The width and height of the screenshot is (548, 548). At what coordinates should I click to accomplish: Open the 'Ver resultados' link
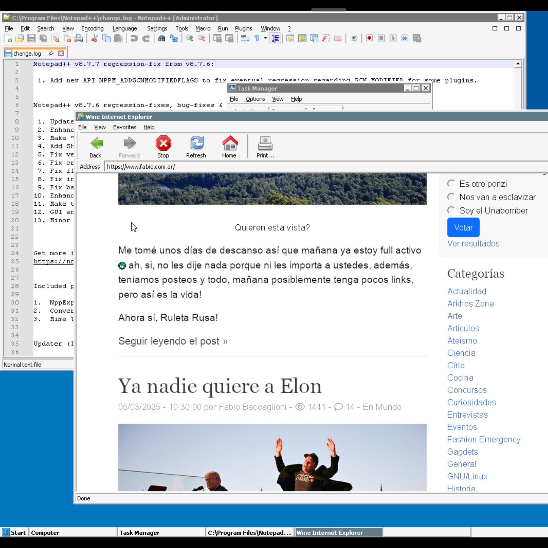click(x=473, y=243)
